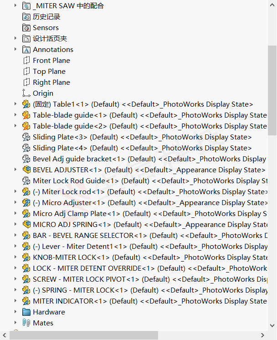This screenshot has height=340, width=277.
Task: Expand the Annotations node
Action: tap(15, 49)
